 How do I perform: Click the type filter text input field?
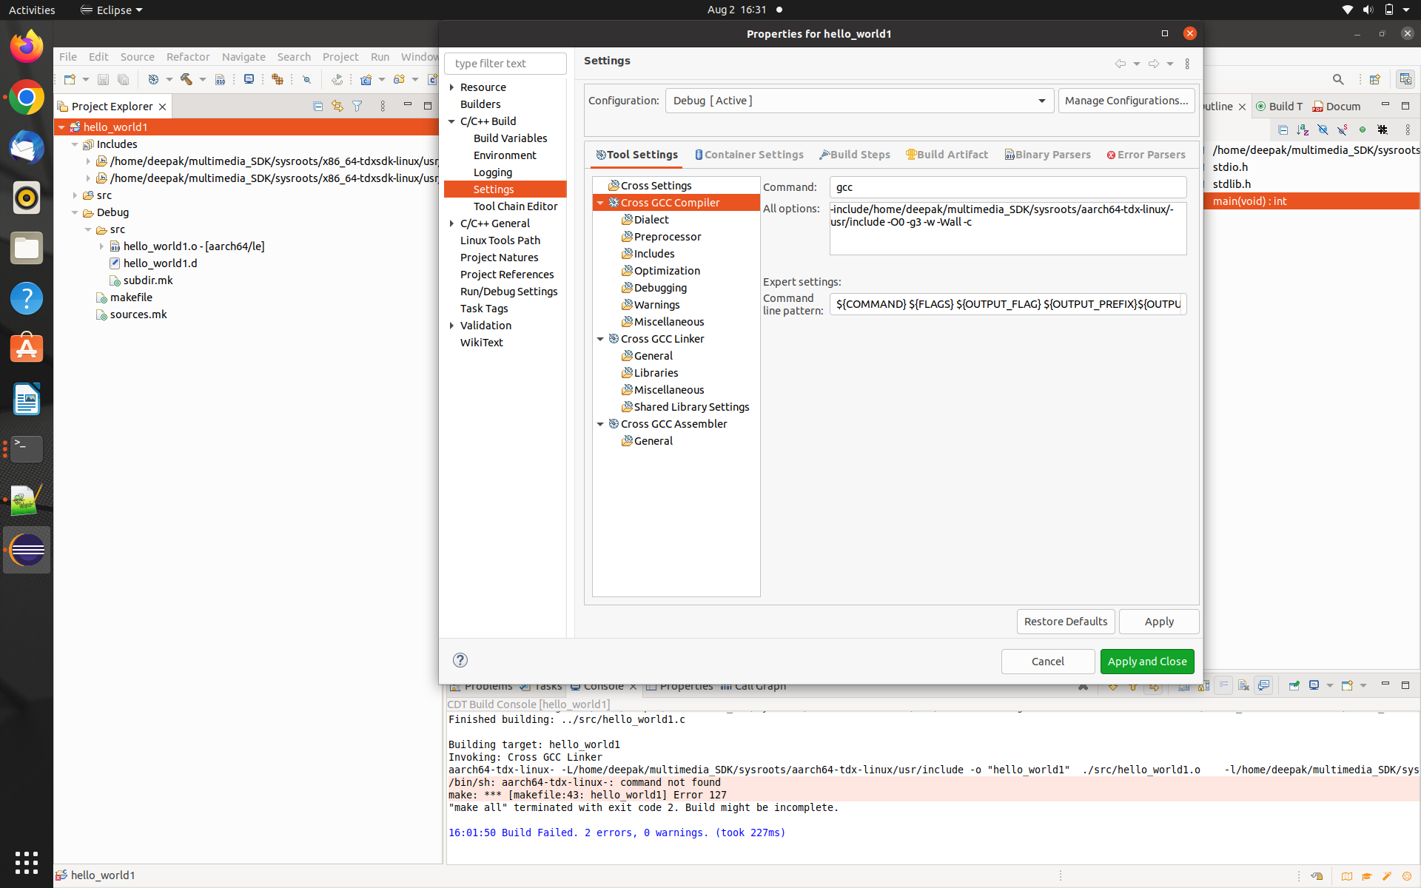pyautogui.click(x=505, y=64)
